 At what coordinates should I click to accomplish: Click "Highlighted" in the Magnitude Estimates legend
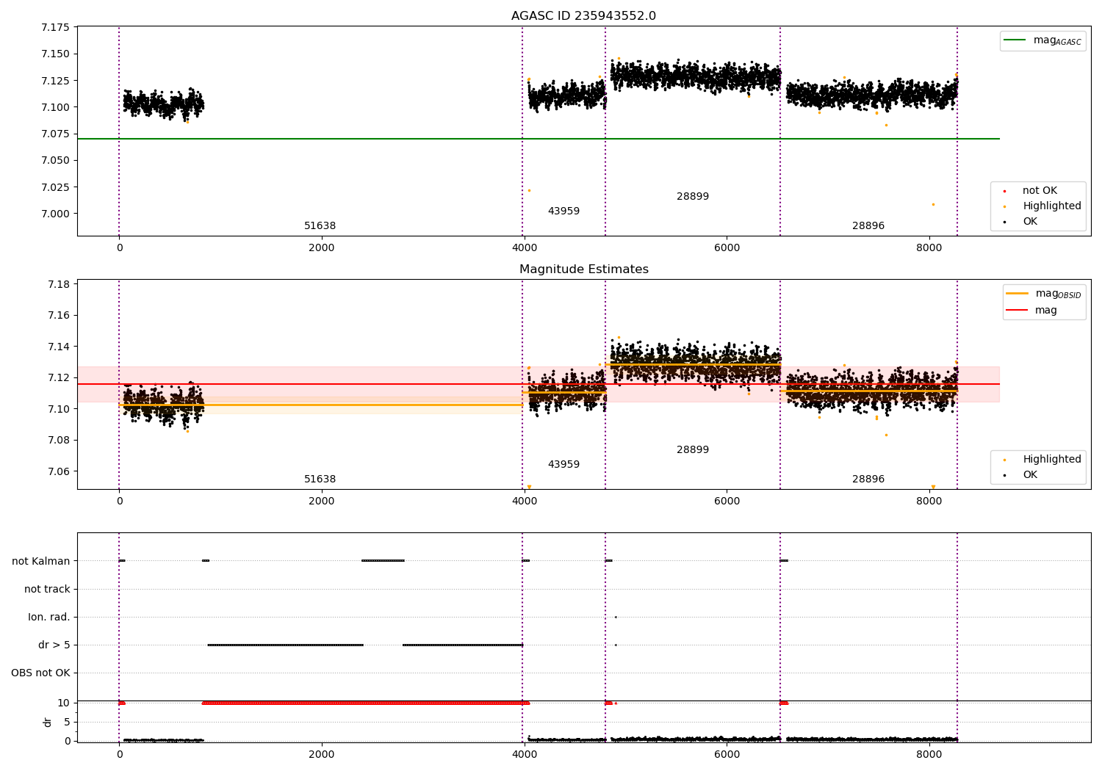coord(1051,460)
